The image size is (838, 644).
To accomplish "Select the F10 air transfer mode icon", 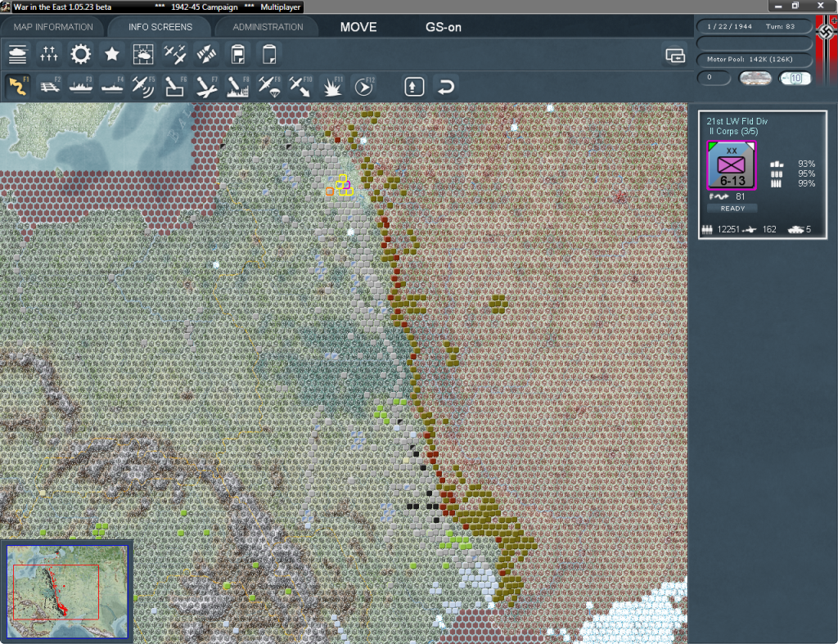I will click(x=300, y=87).
